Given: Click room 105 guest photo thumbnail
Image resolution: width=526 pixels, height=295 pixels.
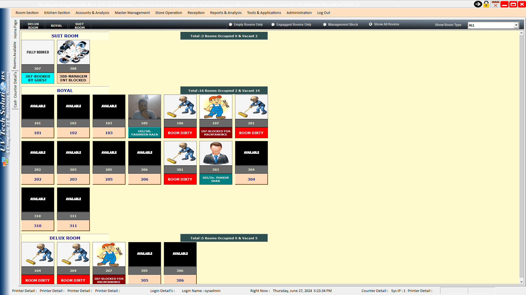Looking at the screenshot, I should pos(144,107).
